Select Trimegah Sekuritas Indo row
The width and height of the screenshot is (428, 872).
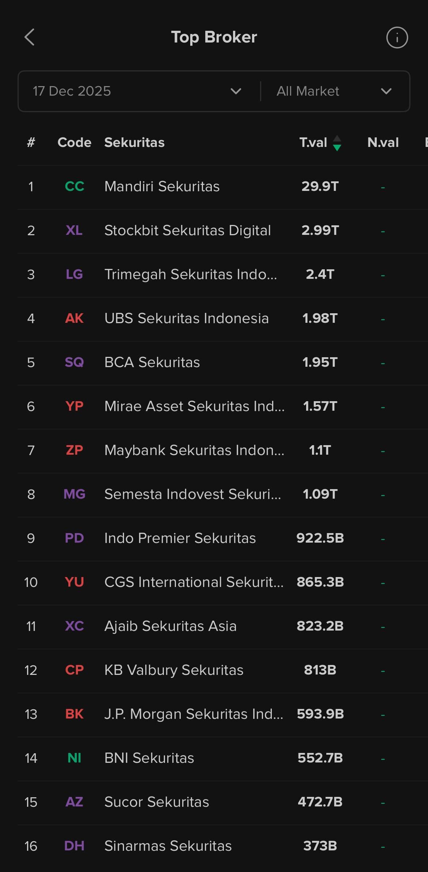(190, 274)
